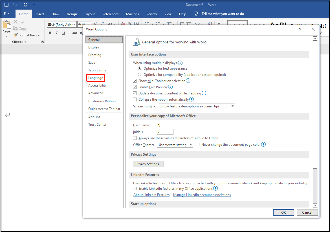Enable Collapse the ribbon automatically checkbox
This screenshot has height=232, width=330.
coord(135,100)
